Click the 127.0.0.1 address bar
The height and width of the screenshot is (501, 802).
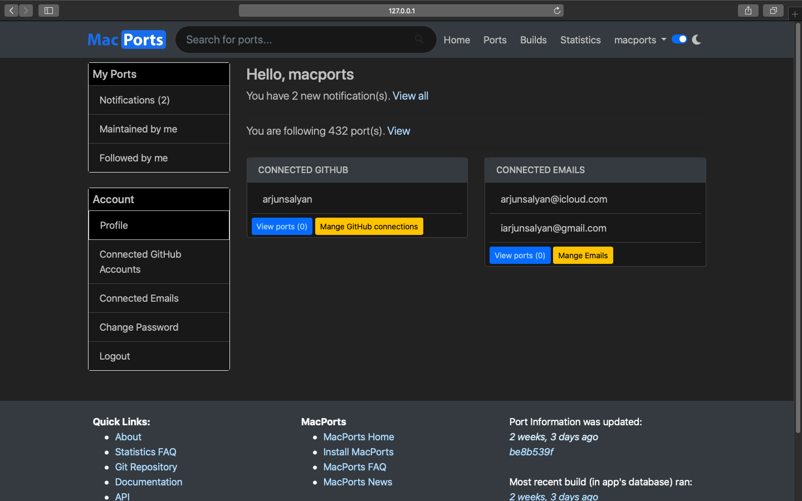click(401, 11)
